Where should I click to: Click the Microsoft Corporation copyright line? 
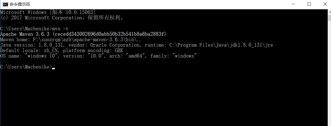point(62,18)
